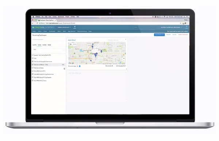Open the Chrome Bookmarks menu
Viewport: 219px width, 141px height.
(x=61, y=17)
